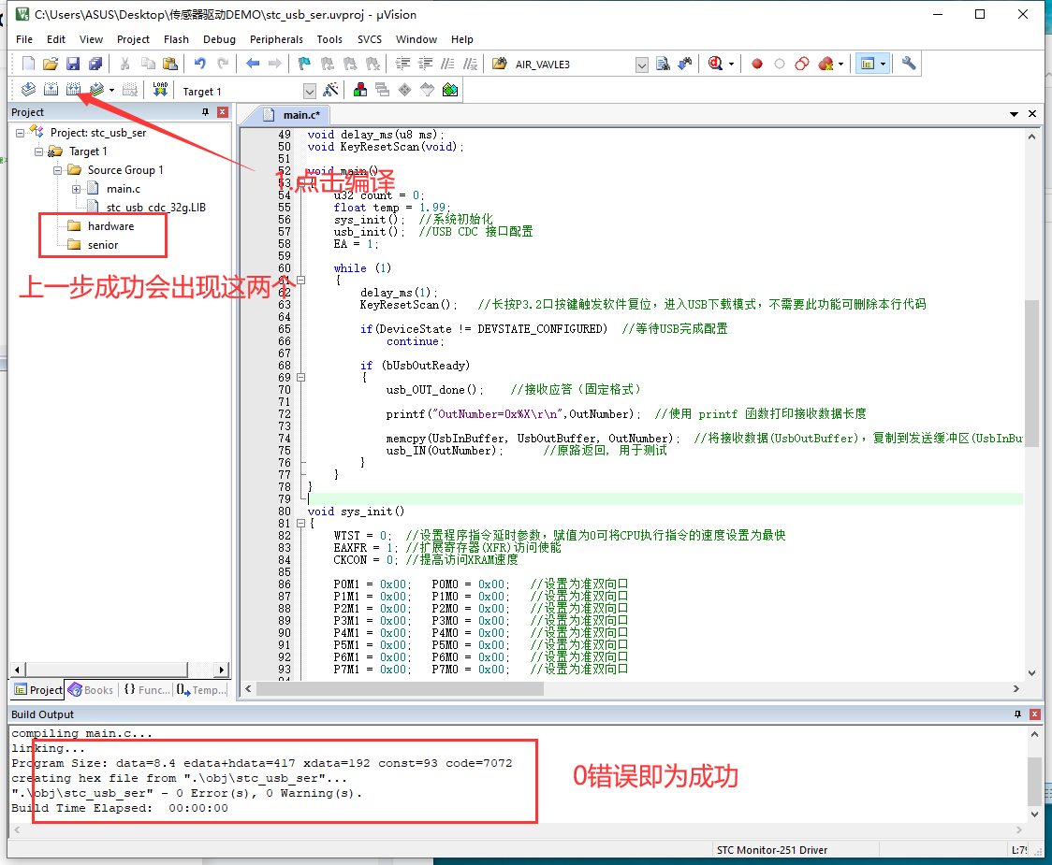Select the hardware folder
The height and width of the screenshot is (865, 1052).
pos(101,226)
